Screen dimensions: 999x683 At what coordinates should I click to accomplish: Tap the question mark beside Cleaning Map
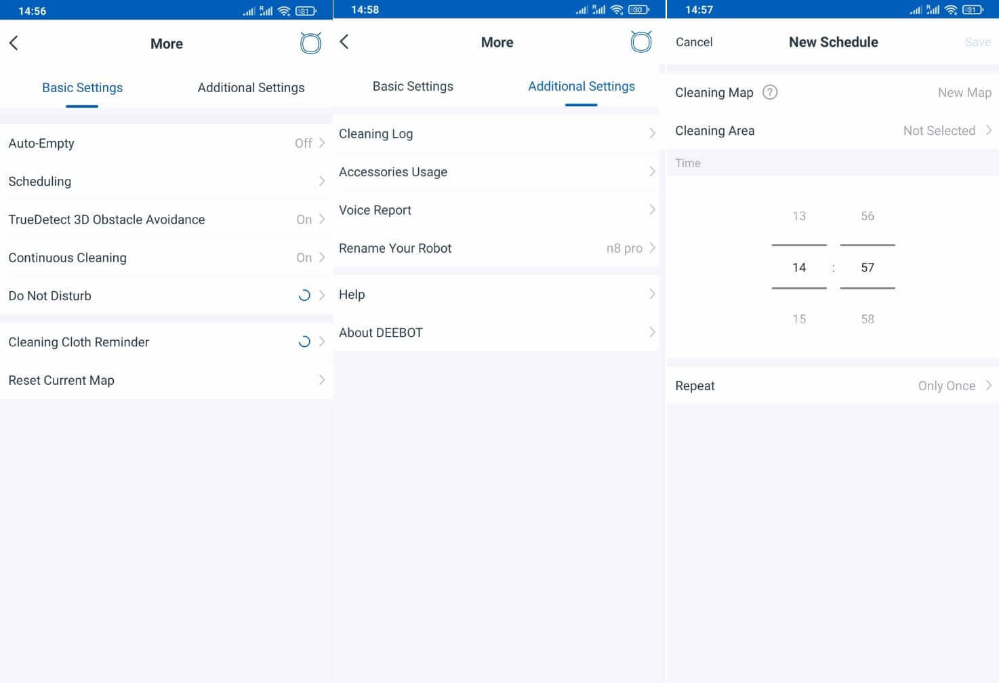pyautogui.click(x=770, y=92)
